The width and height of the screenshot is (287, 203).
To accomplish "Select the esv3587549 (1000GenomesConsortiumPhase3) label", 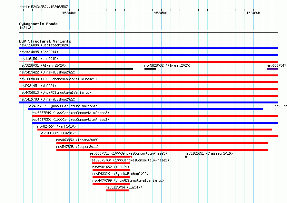I will tap(70, 113).
